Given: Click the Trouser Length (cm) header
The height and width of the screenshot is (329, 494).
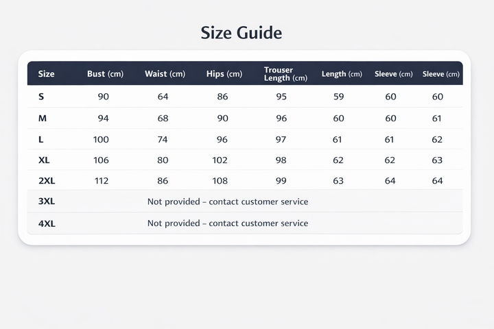Looking at the screenshot, I should point(285,73).
